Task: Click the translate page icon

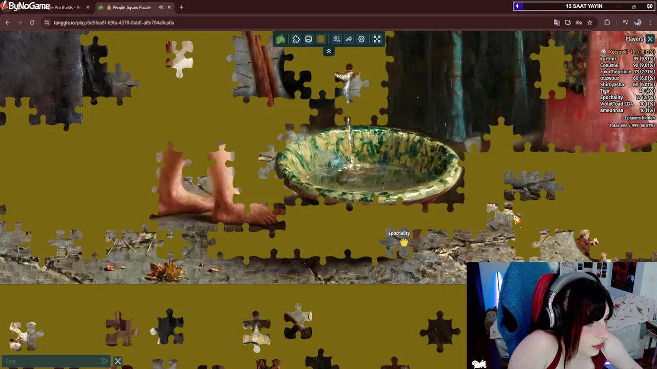Action: [x=557, y=23]
